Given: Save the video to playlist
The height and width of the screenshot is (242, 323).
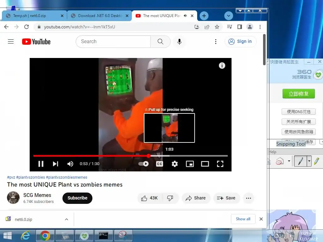Looking at the screenshot, I should pos(226,198).
